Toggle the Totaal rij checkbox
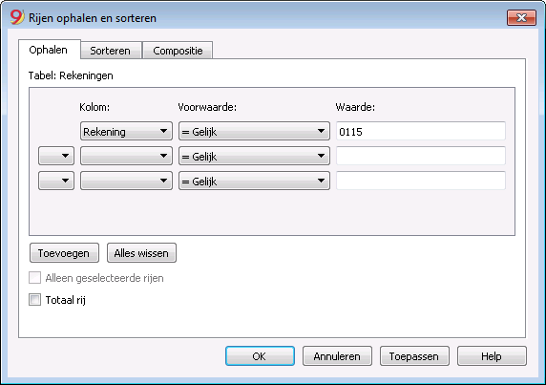Viewport: 546px width, 385px height. tap(34, 300)
